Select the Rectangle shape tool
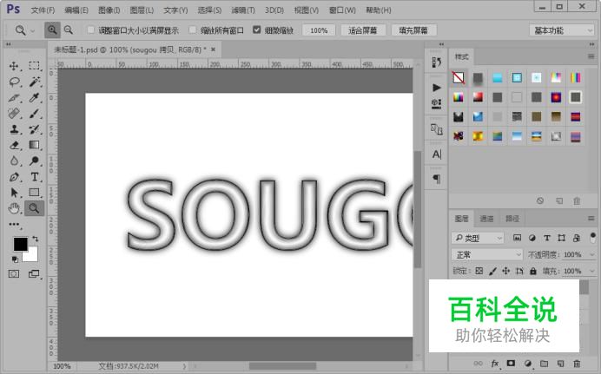 point(34,193)
